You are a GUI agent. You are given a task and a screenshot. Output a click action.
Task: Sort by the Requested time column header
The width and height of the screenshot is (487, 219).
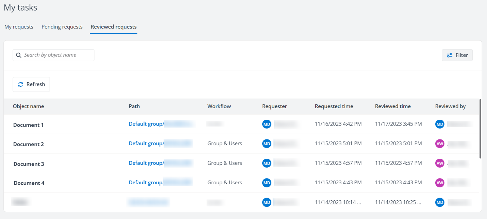(334, 106)
